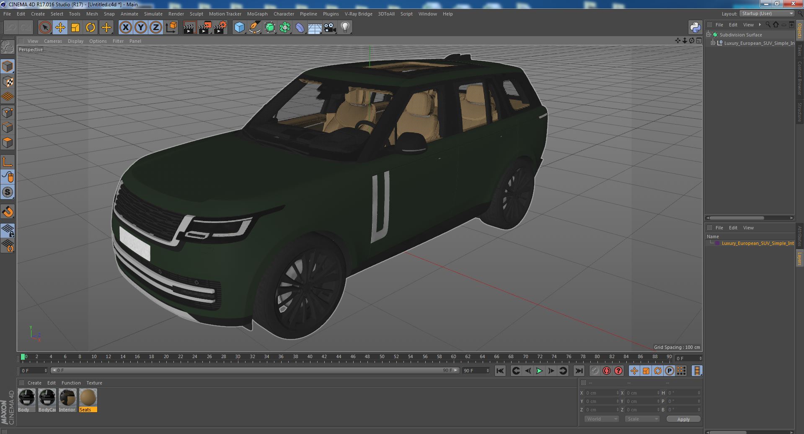Screen dimensions: 804x434
Task: Open the Sculpt menu
Action: [196, 14]
